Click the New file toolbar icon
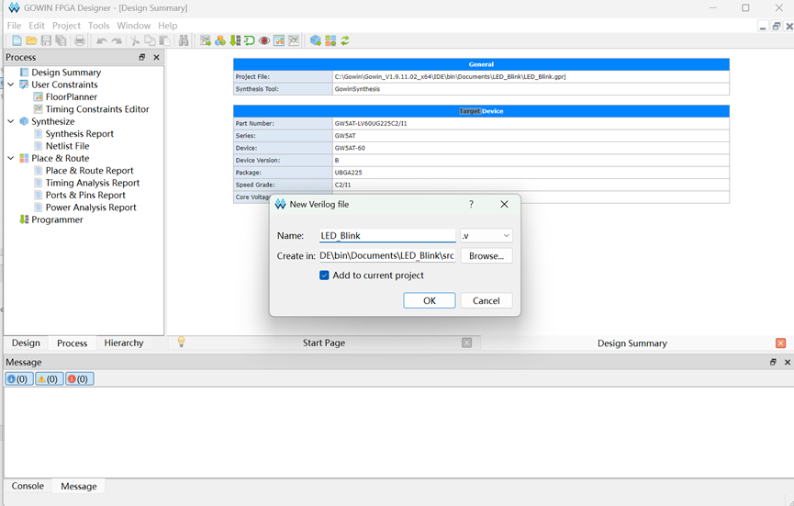 17,40
